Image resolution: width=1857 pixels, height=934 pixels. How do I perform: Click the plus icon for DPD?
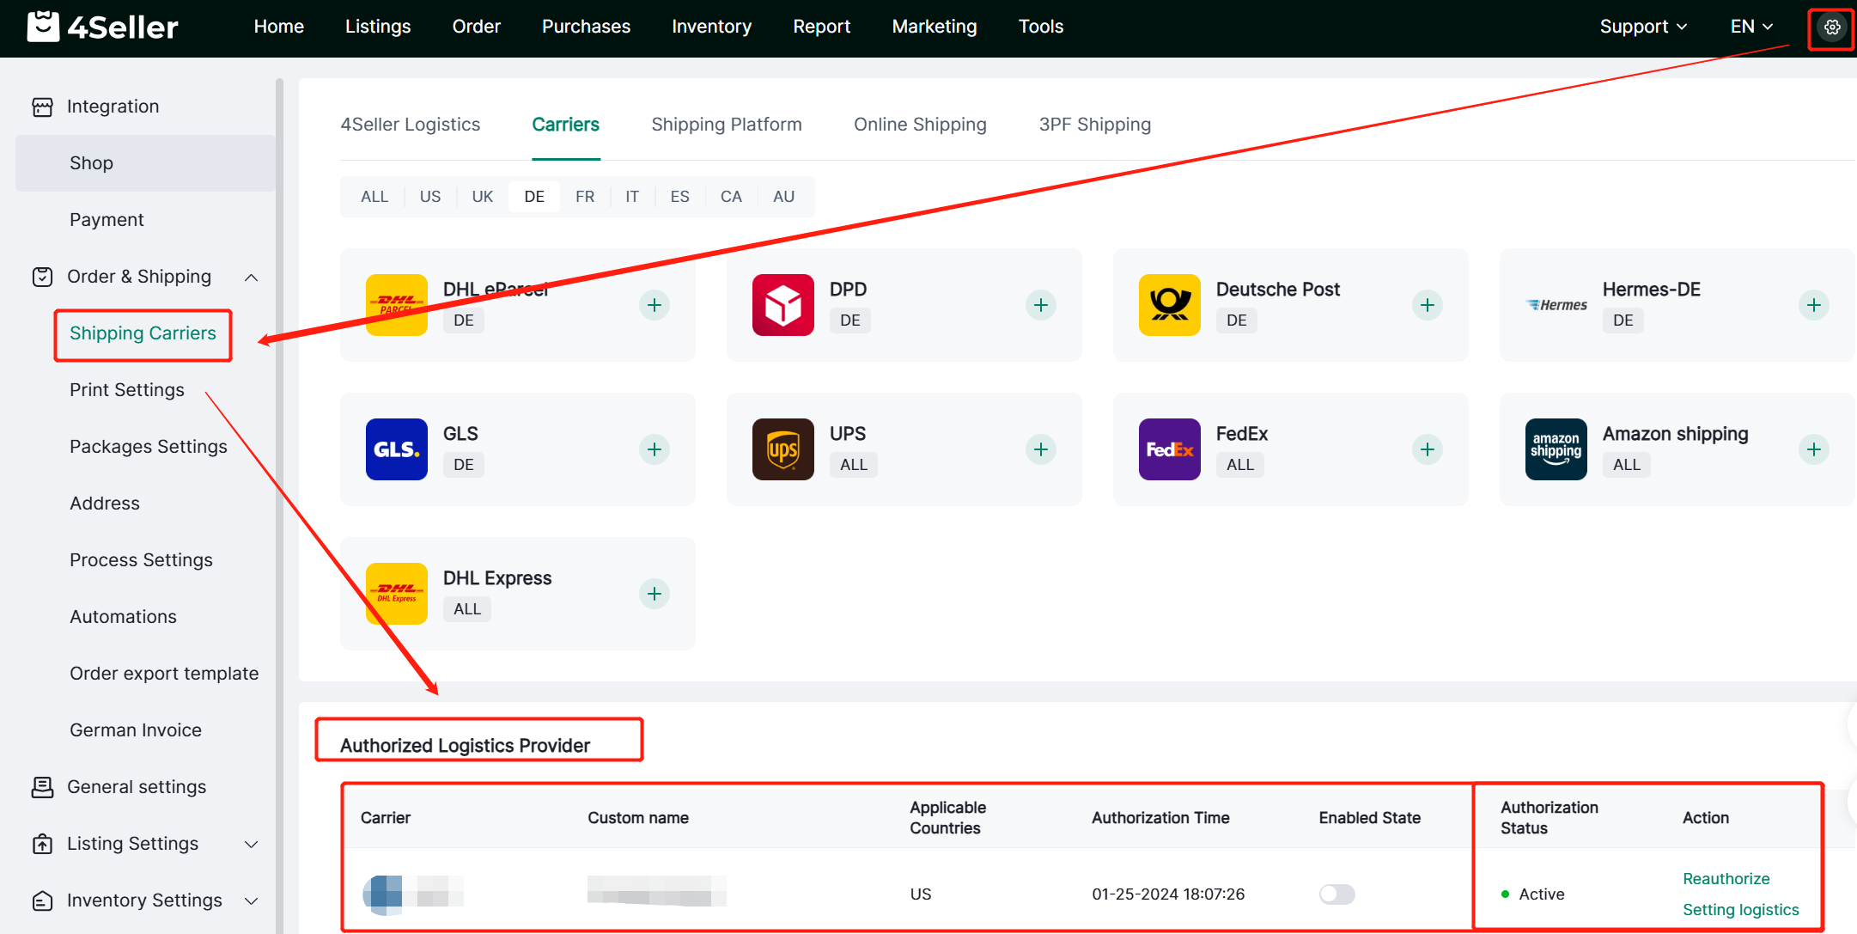point(1041,305)
